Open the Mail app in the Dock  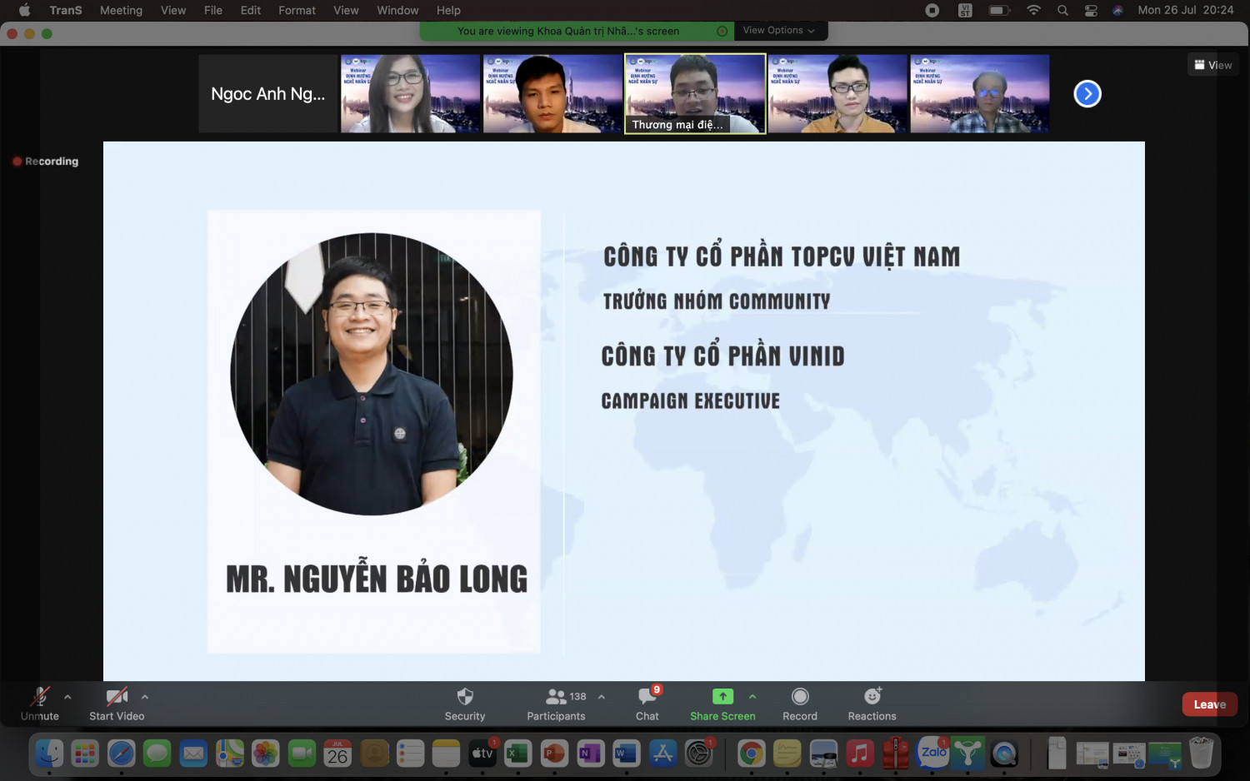coord(193,754)
